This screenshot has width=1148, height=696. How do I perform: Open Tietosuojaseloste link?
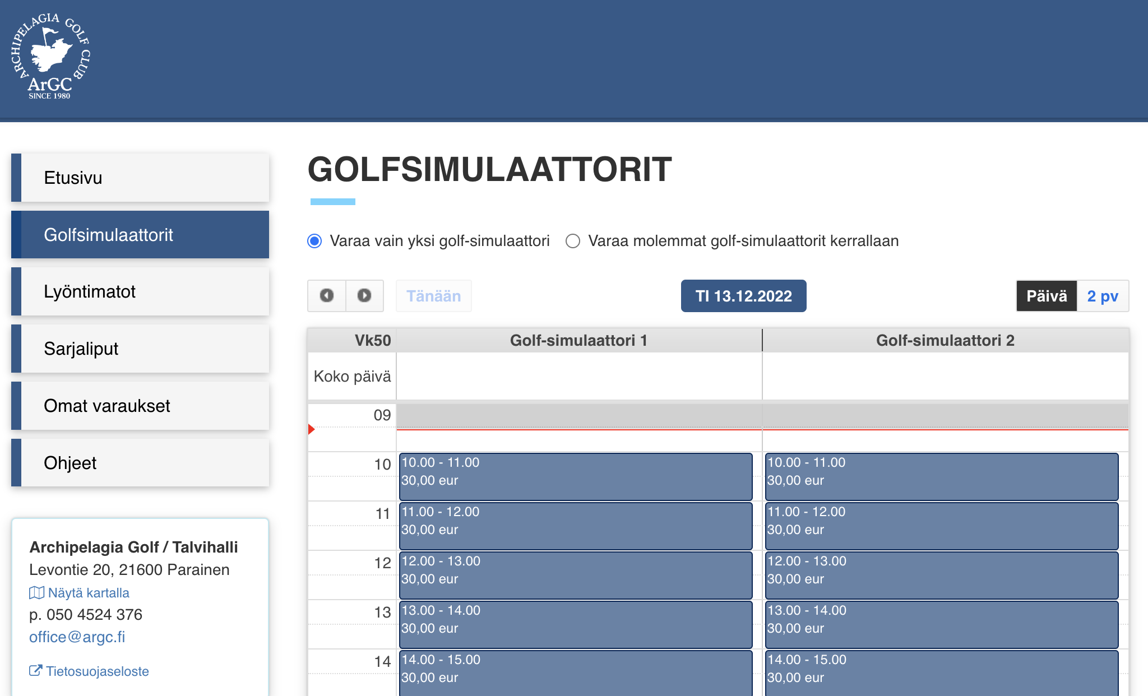pyautogui.click(x=97, y=671)
